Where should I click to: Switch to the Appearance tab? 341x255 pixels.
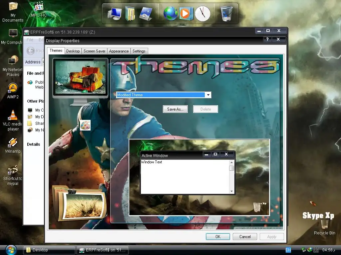coord(119,51)
